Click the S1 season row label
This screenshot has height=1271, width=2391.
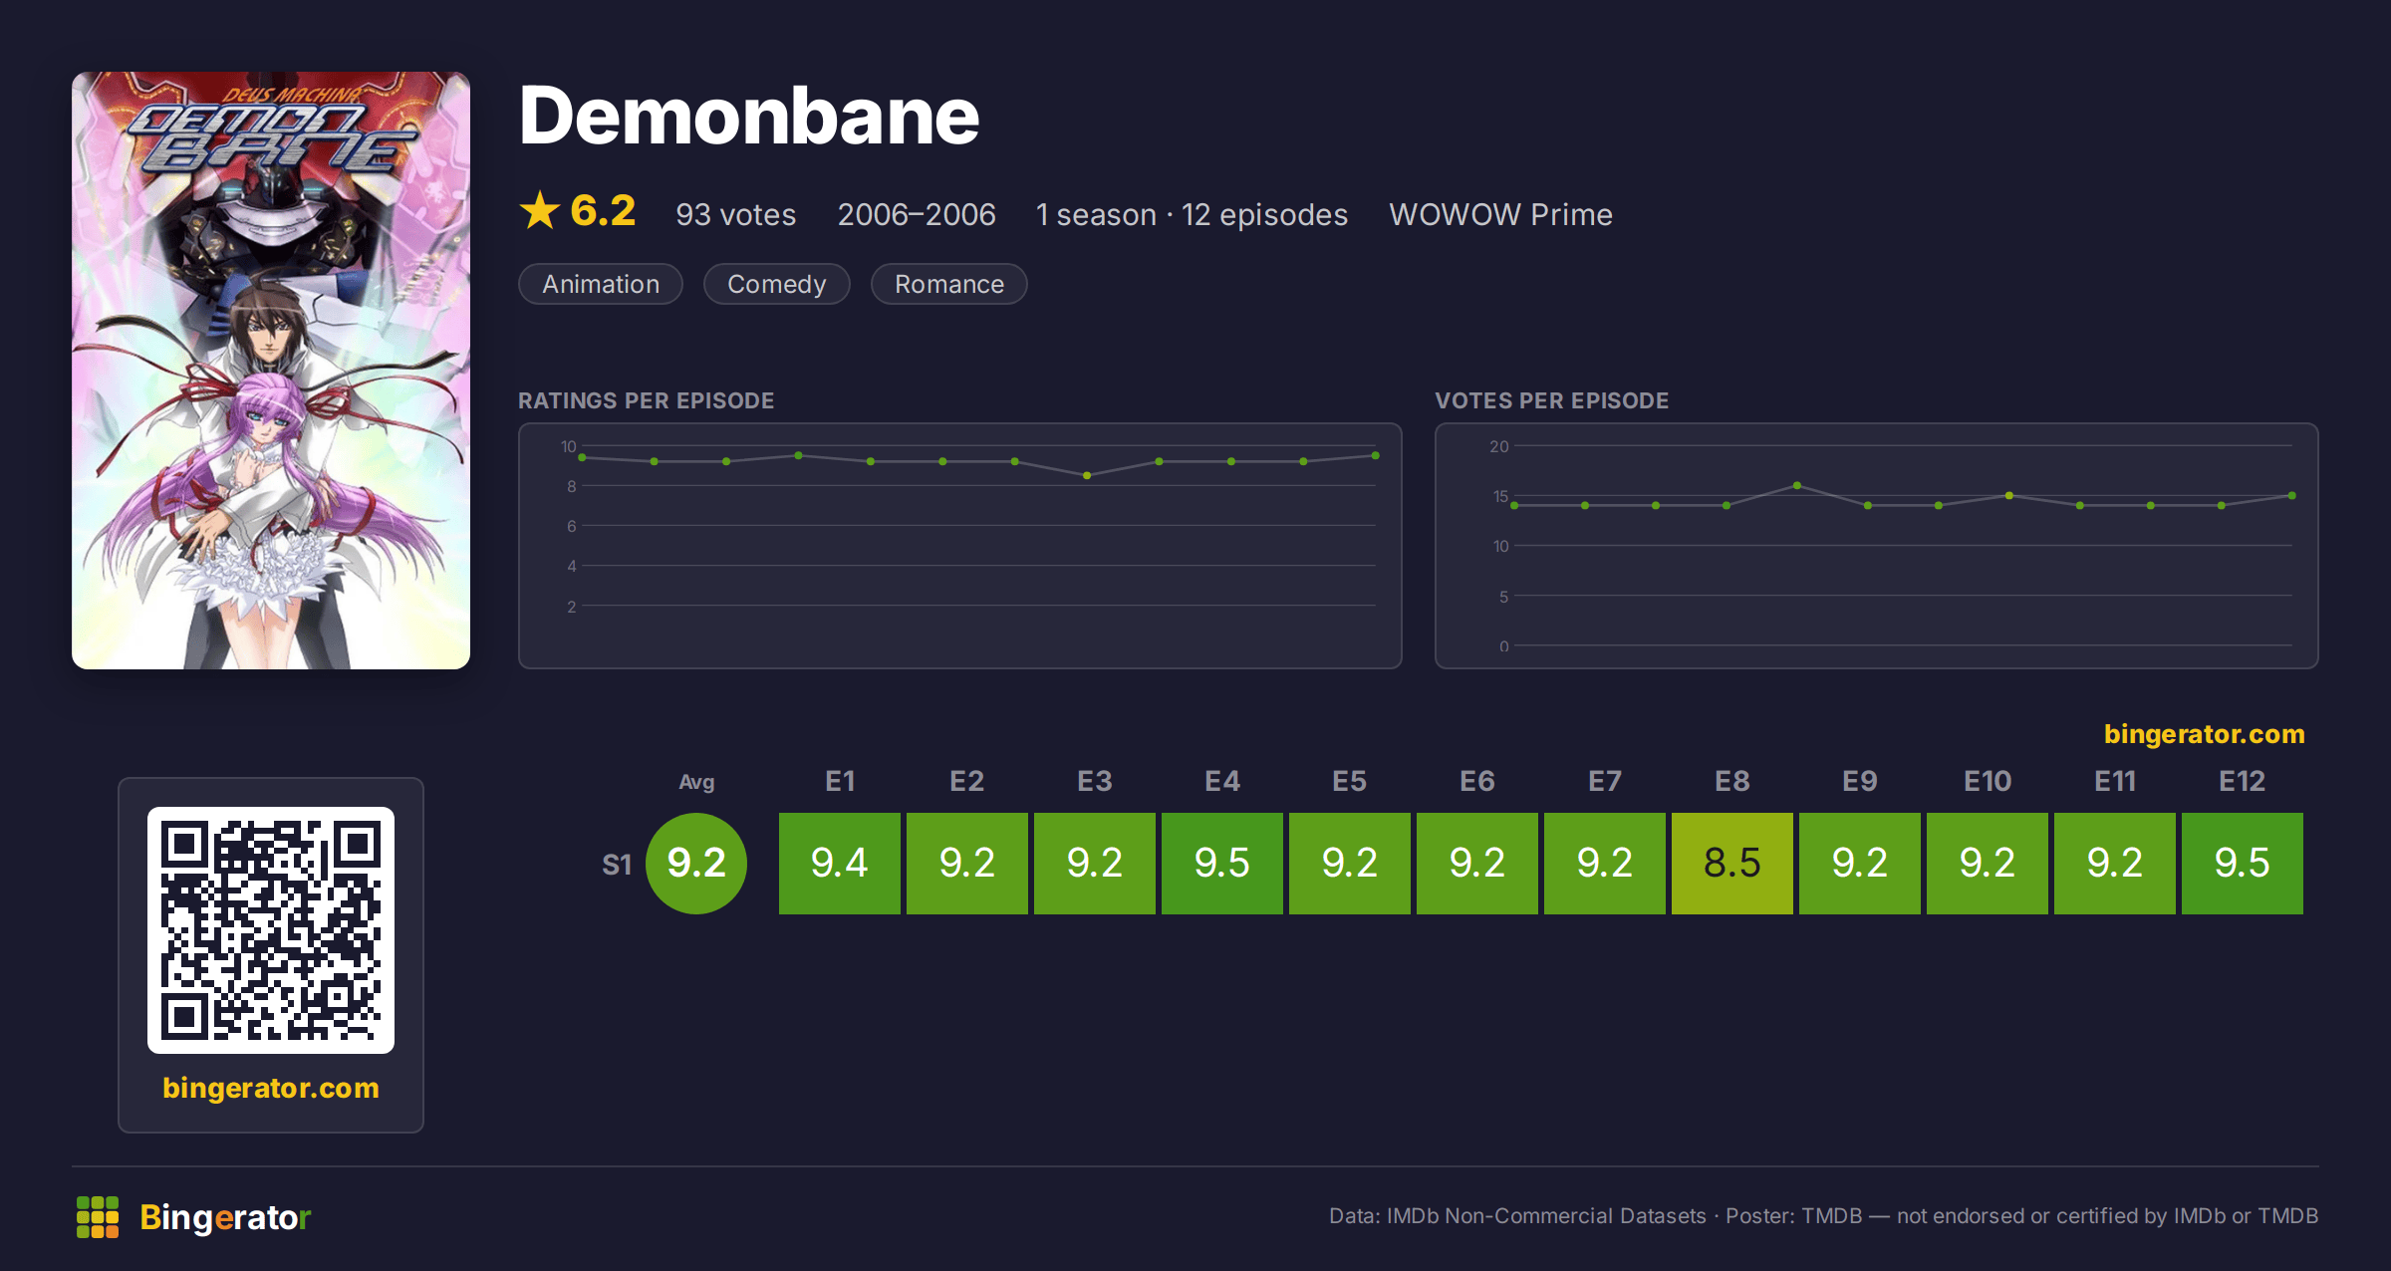pos(617,865)
